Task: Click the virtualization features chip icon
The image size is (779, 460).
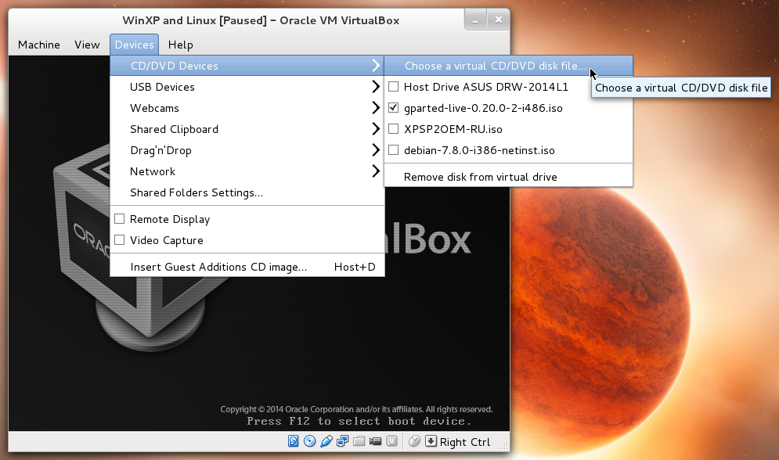Action: [x=391, y=441]
